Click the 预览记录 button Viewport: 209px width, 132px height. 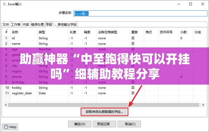tap(104, 124)
